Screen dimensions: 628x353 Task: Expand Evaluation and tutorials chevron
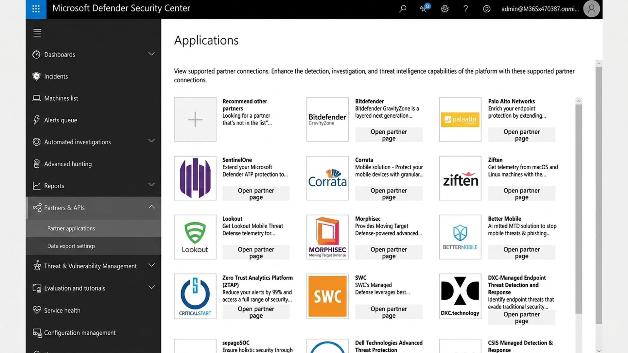[x=151, y=287]
